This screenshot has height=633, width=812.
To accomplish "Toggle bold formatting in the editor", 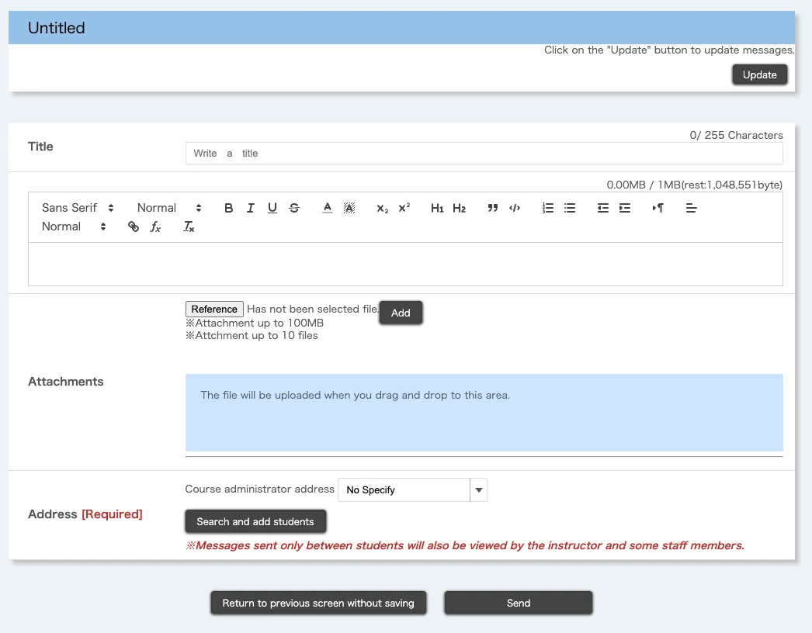I will click(228, 208).
